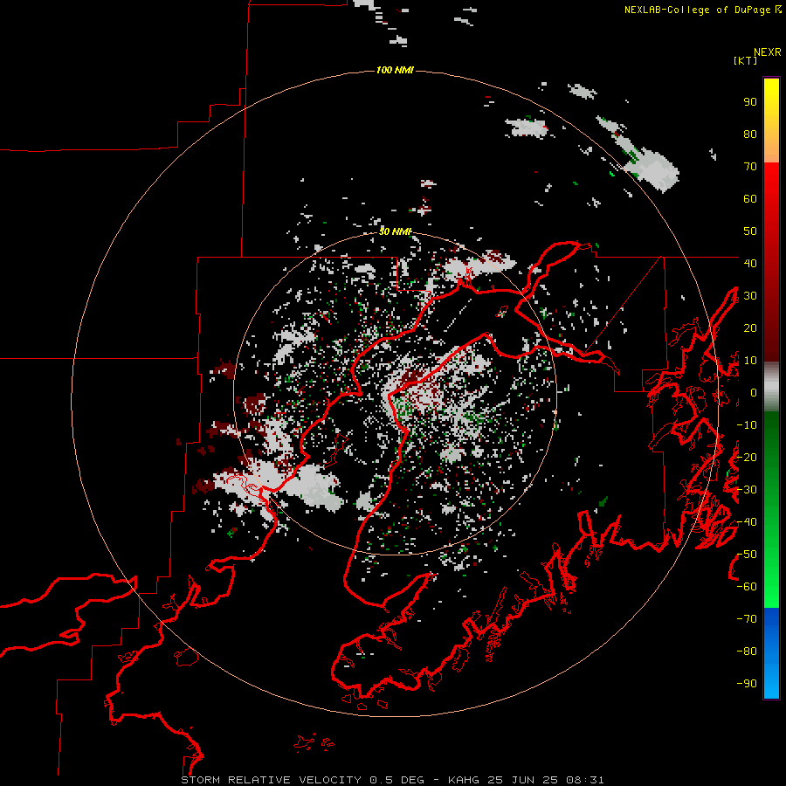This screenshot has width=786, height=786.
Task: Click the blue -80 knot color band
Action: (x=771, y=652)
